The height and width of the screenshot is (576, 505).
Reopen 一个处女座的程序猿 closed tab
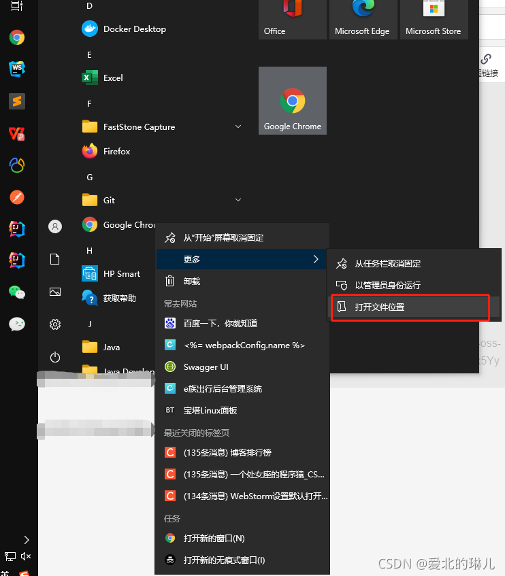242,474
